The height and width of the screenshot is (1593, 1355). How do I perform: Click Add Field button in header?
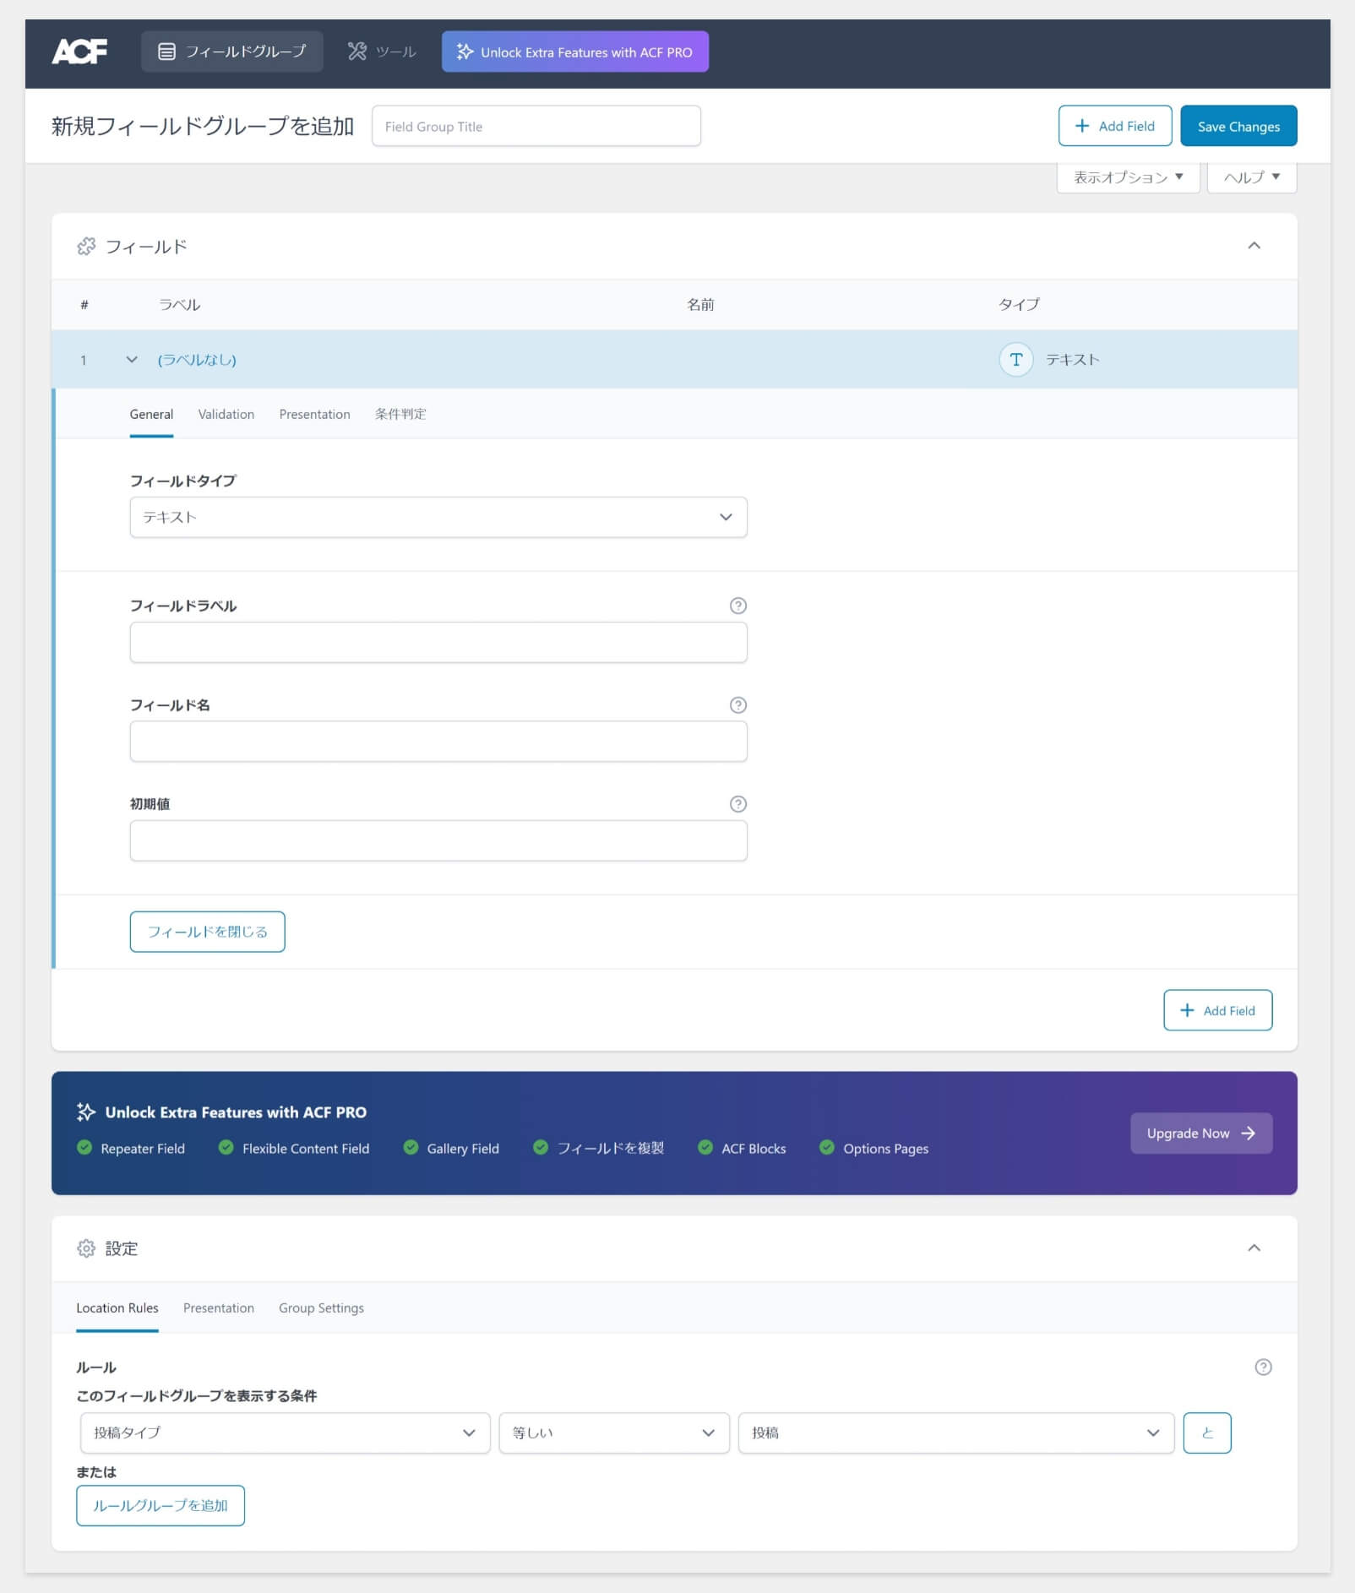pyautogui.click(x=1115, y=126)
